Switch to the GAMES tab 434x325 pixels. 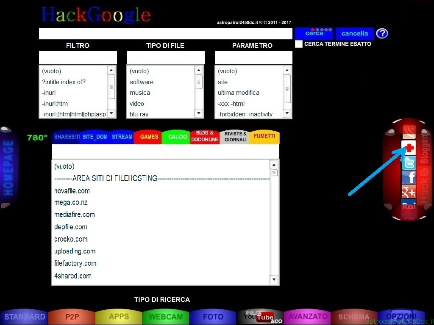(149, 137)
